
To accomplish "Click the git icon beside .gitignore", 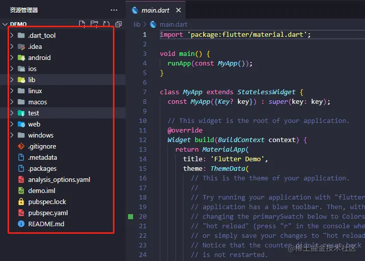I will [x=21, y=146].
